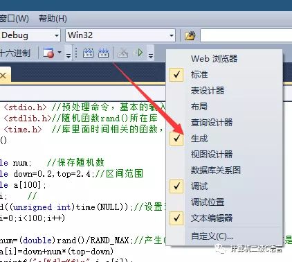Open the Window (W) menu
Screen dimensions: 292x262
click(x=15, y=19)
